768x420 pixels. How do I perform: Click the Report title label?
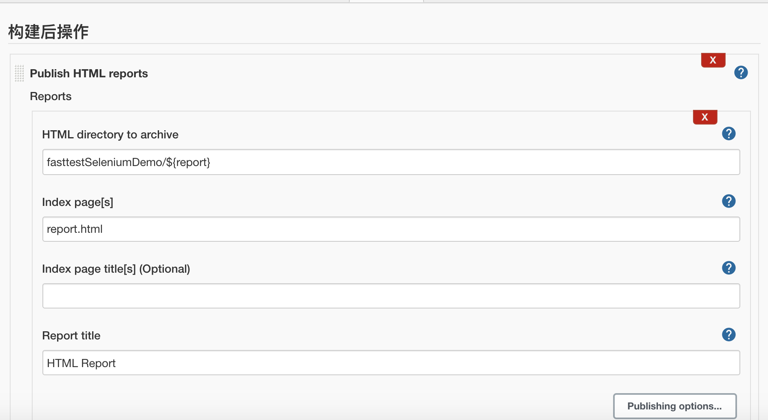point(71,336)
